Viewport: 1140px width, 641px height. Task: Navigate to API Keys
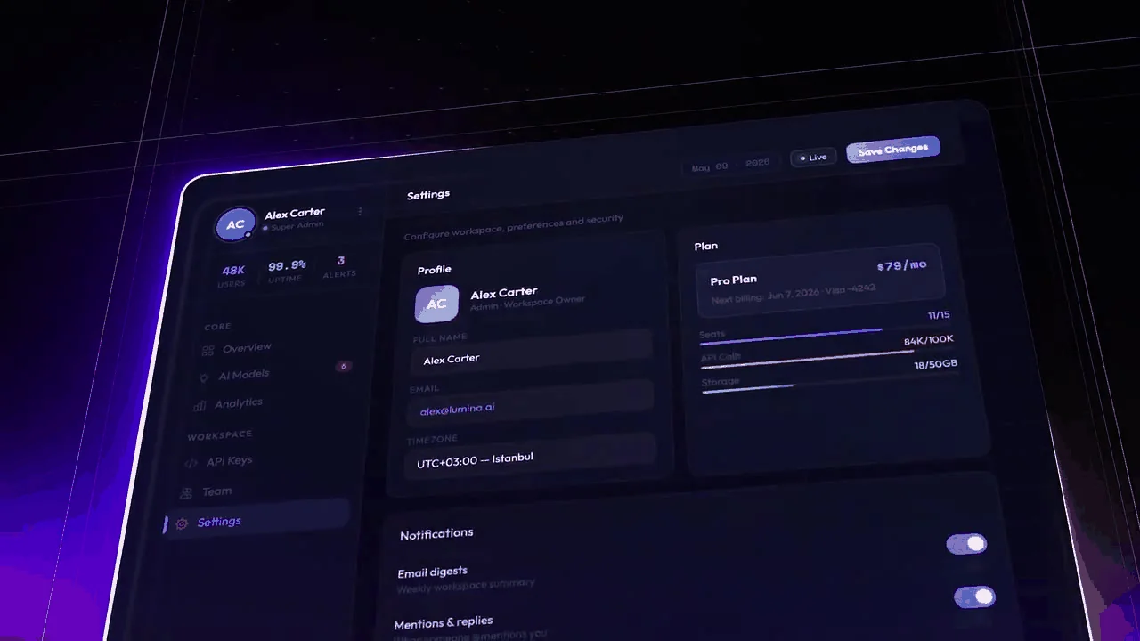coord(229,460)
